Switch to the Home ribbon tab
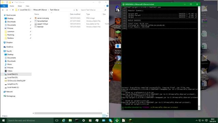 tap(12, 6)
